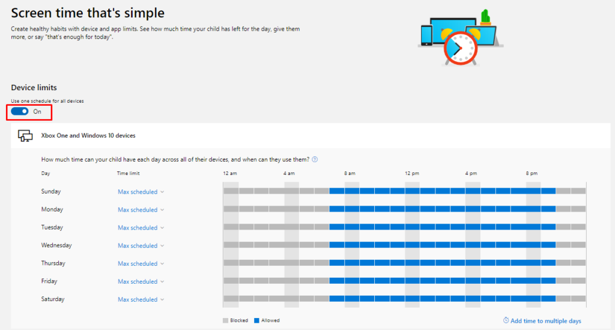Click the grey Blocked legend square

coord(226,320)
